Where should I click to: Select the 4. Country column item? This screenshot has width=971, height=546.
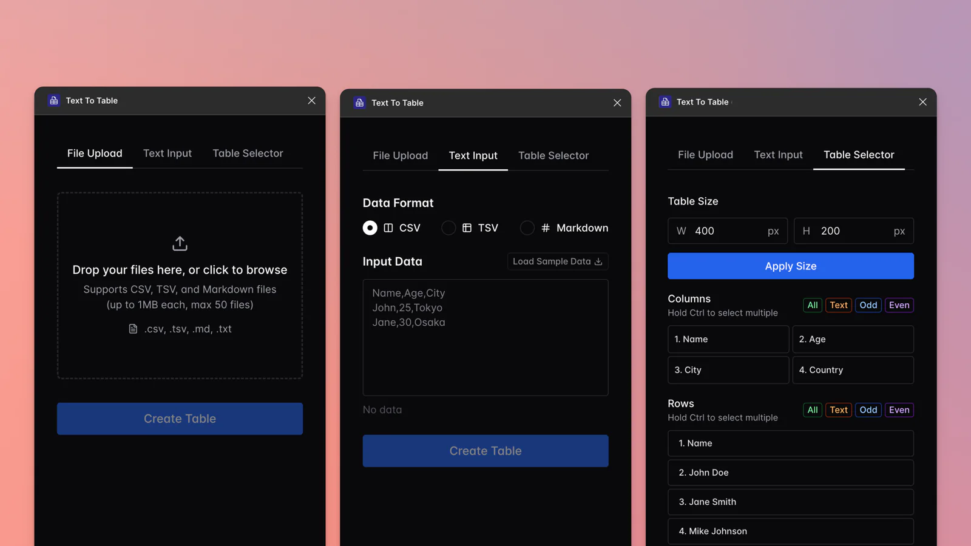click(853, 370)
